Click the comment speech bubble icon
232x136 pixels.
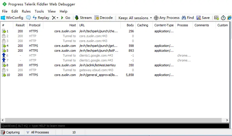pos(28,18)
